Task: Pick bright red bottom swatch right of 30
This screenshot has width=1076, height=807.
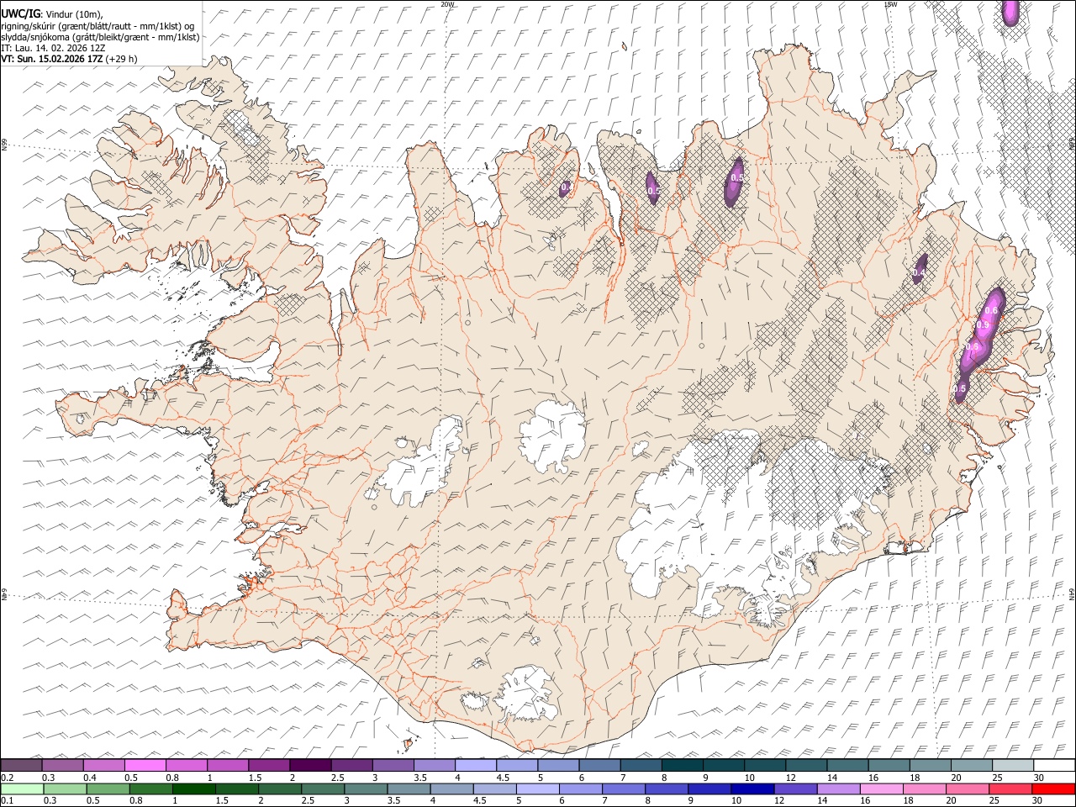Action: pos(1053,789)
